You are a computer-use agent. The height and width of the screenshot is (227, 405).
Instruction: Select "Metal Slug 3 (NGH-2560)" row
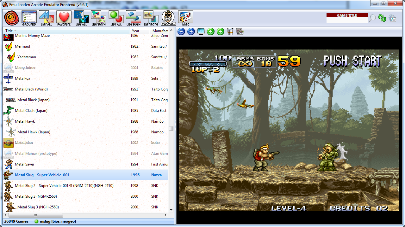[86, 207]
